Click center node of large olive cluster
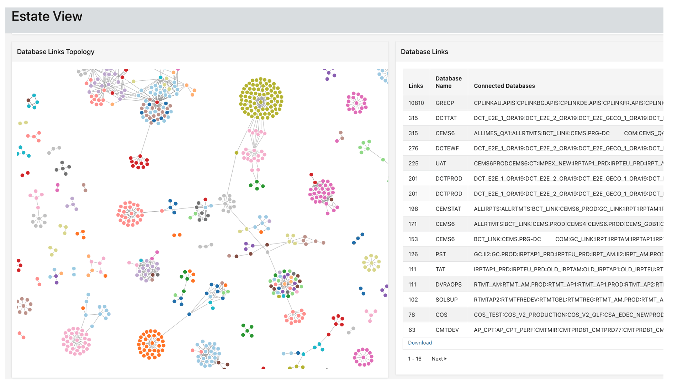The image size is (683, 384). [x=261, y=102]
